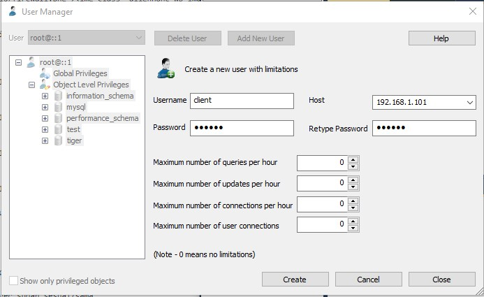Click the Help button
This screenshot has height=297, width=484.
point(441,38)
